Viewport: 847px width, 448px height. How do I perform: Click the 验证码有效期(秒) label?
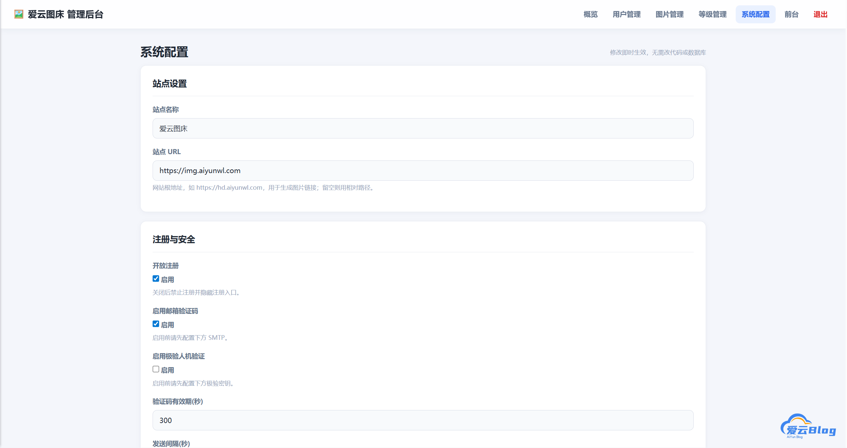[178, 401]
